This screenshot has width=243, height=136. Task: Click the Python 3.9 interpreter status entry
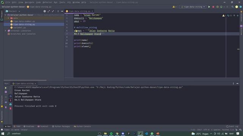[228, 130]
